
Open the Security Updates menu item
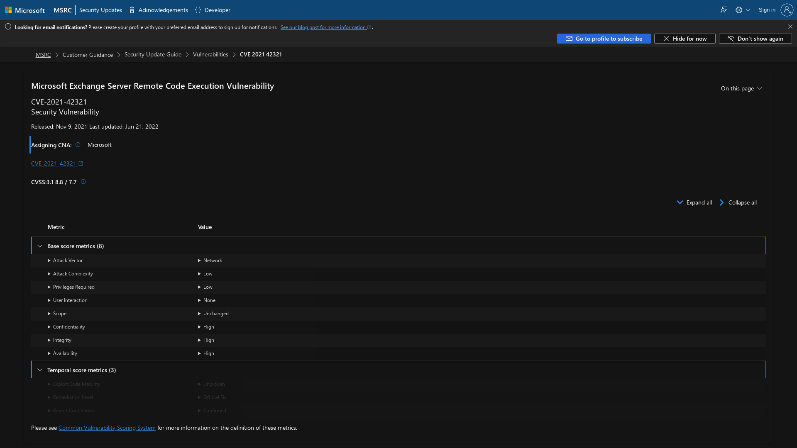(100, 10)
